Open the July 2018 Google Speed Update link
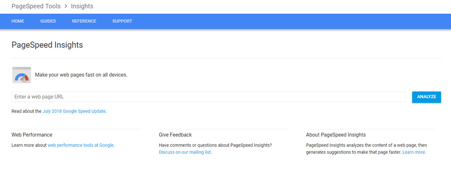 74,111
